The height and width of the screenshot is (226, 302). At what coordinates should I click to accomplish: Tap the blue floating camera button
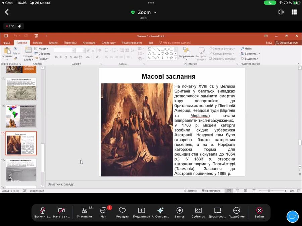pos(293,217)
